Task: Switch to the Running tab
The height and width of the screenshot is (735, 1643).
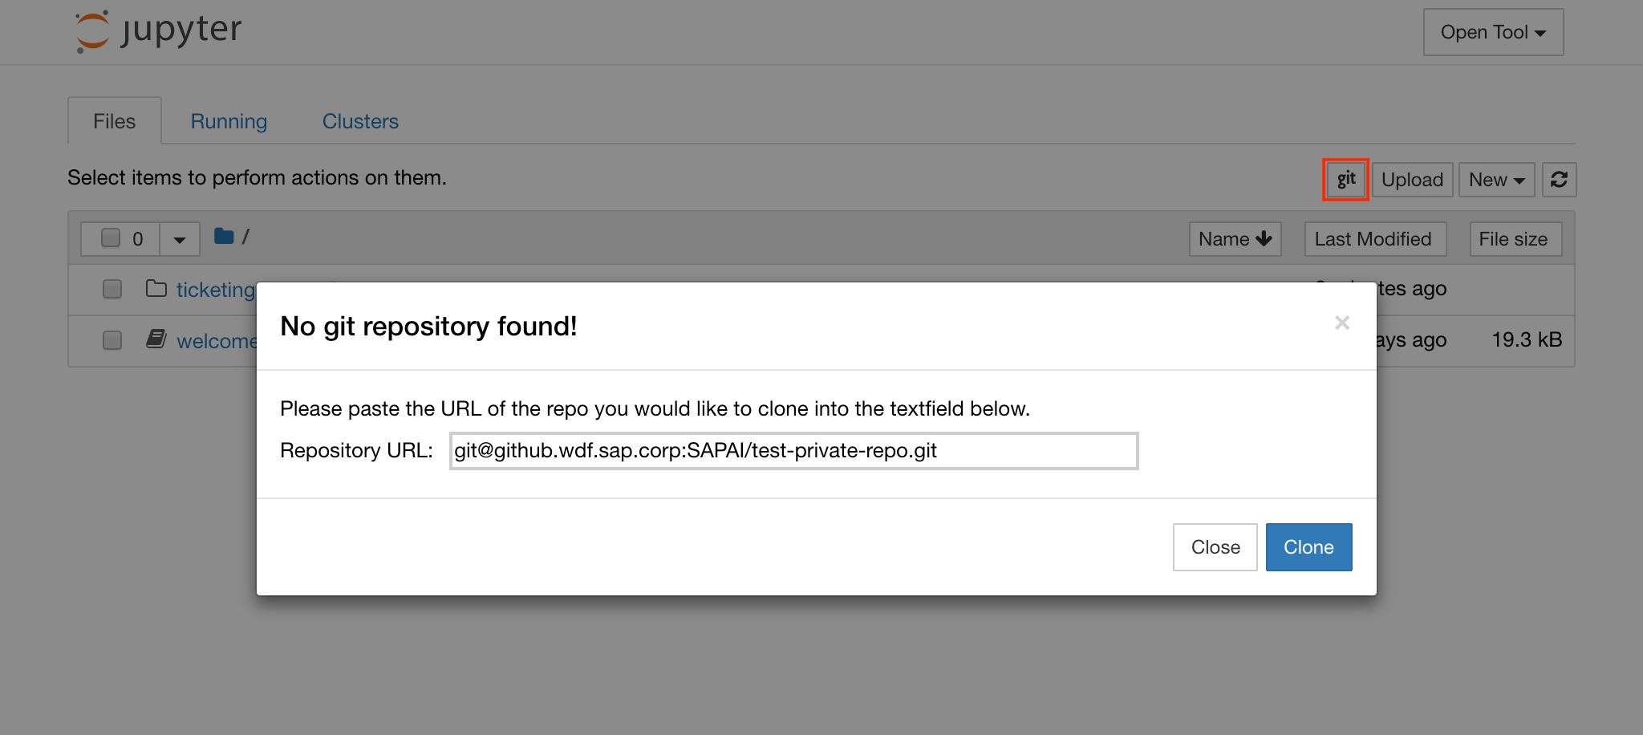Action: click(x=229, y=121)
